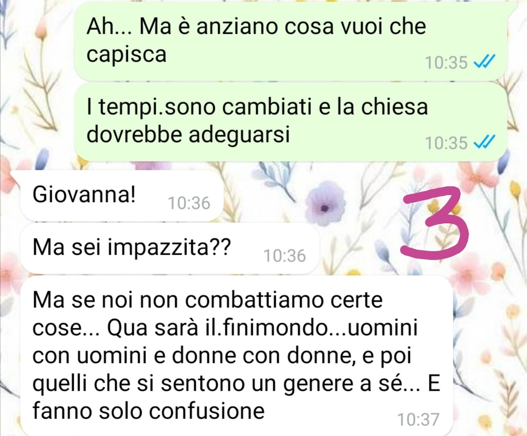Tap the 10:35 timestamp on "capisca" message
The image size is (527, 436).
pyautogui.click(x=446, y=62)
